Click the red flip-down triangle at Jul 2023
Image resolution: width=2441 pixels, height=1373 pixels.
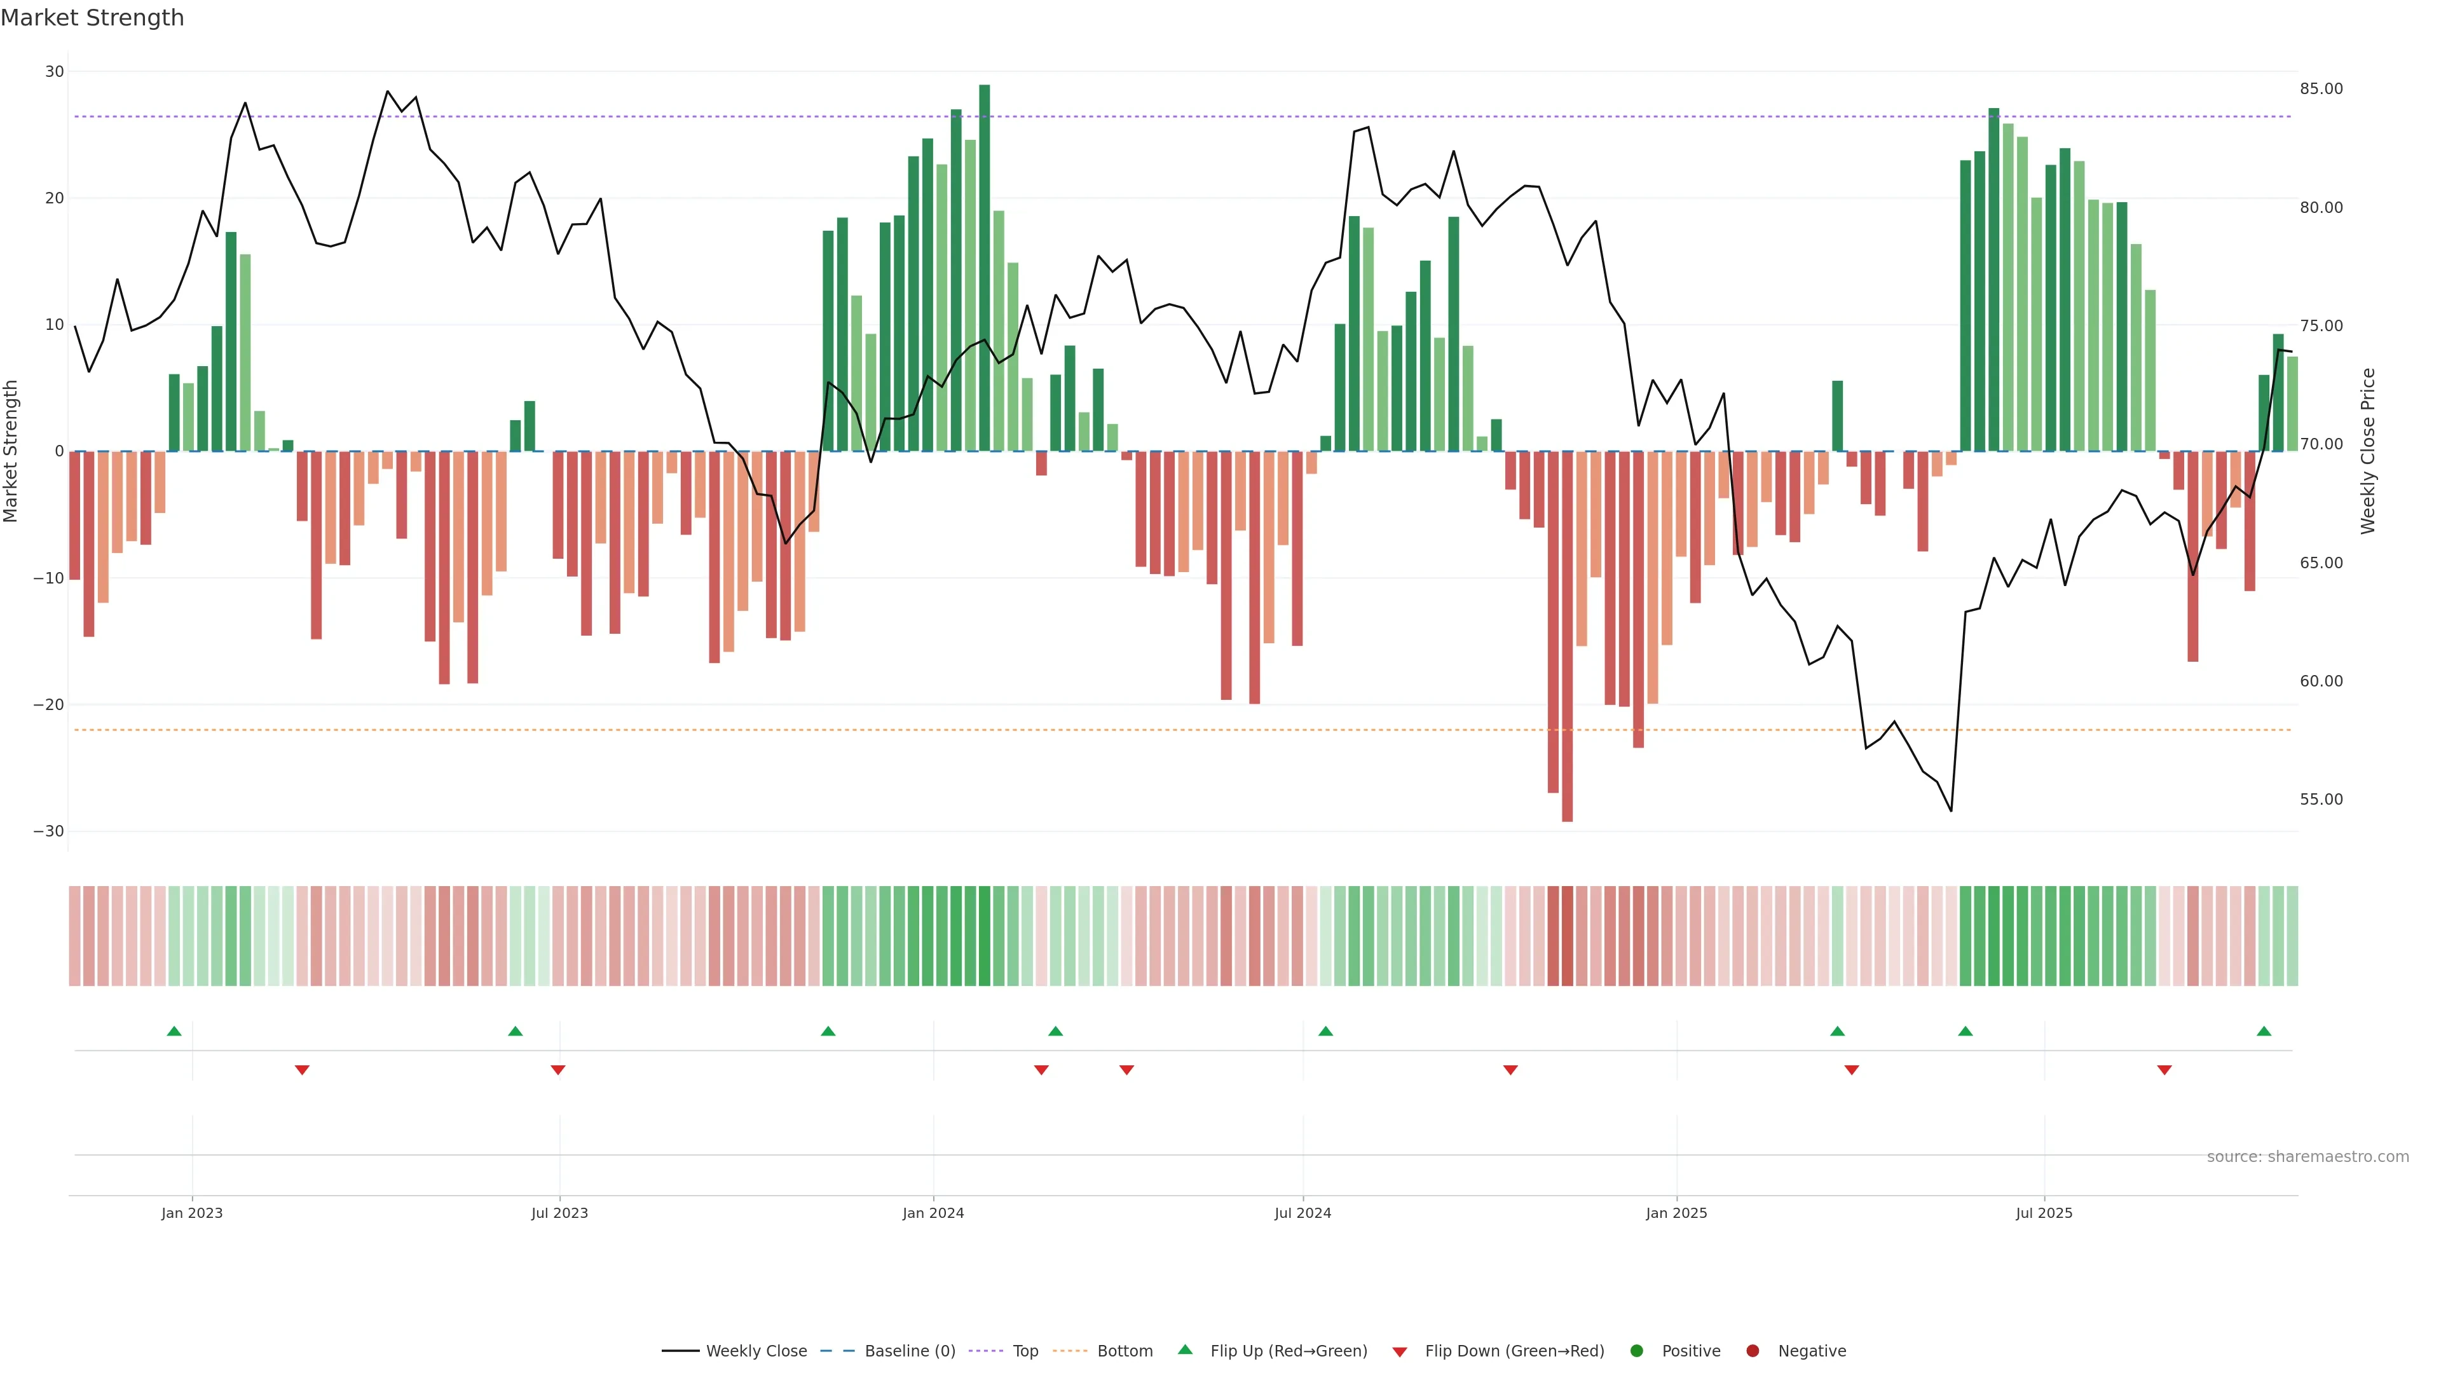coord(558,1070)
